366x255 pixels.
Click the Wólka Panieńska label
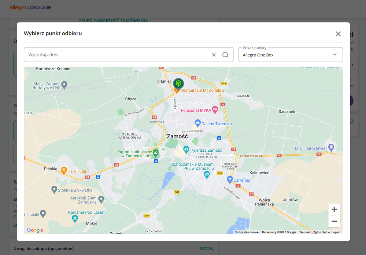265,202
